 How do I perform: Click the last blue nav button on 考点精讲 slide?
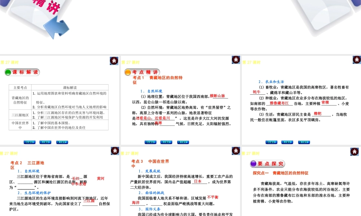[183, 142]
